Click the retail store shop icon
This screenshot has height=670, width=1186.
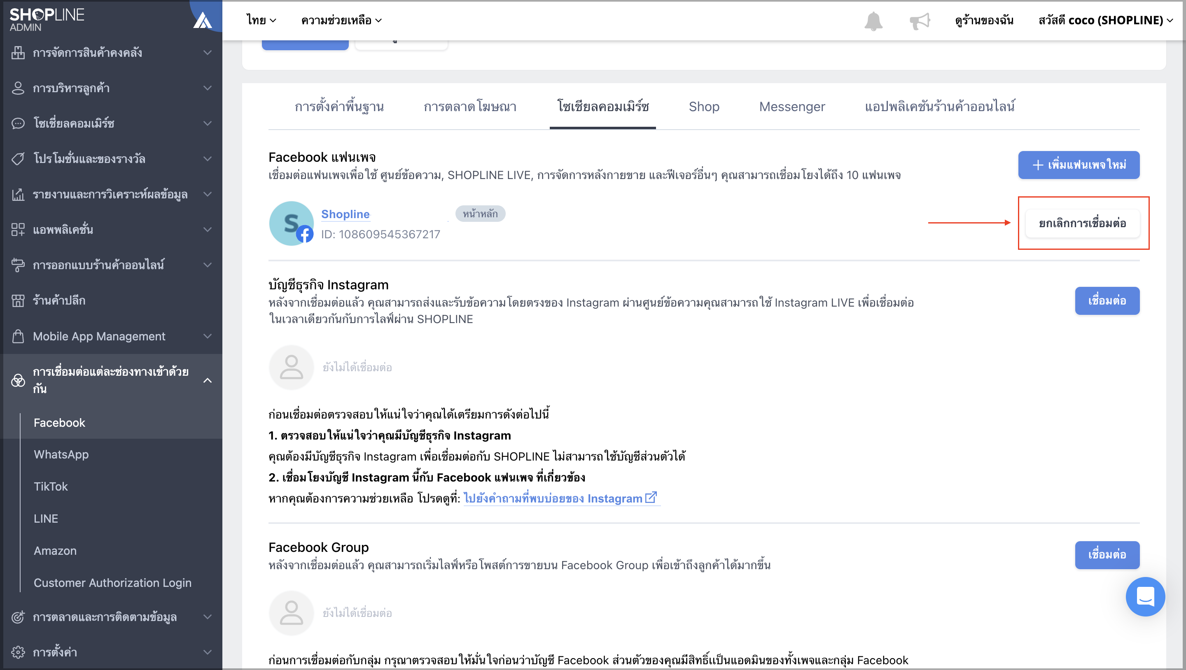pyautogui.click(x=18, y=300)
